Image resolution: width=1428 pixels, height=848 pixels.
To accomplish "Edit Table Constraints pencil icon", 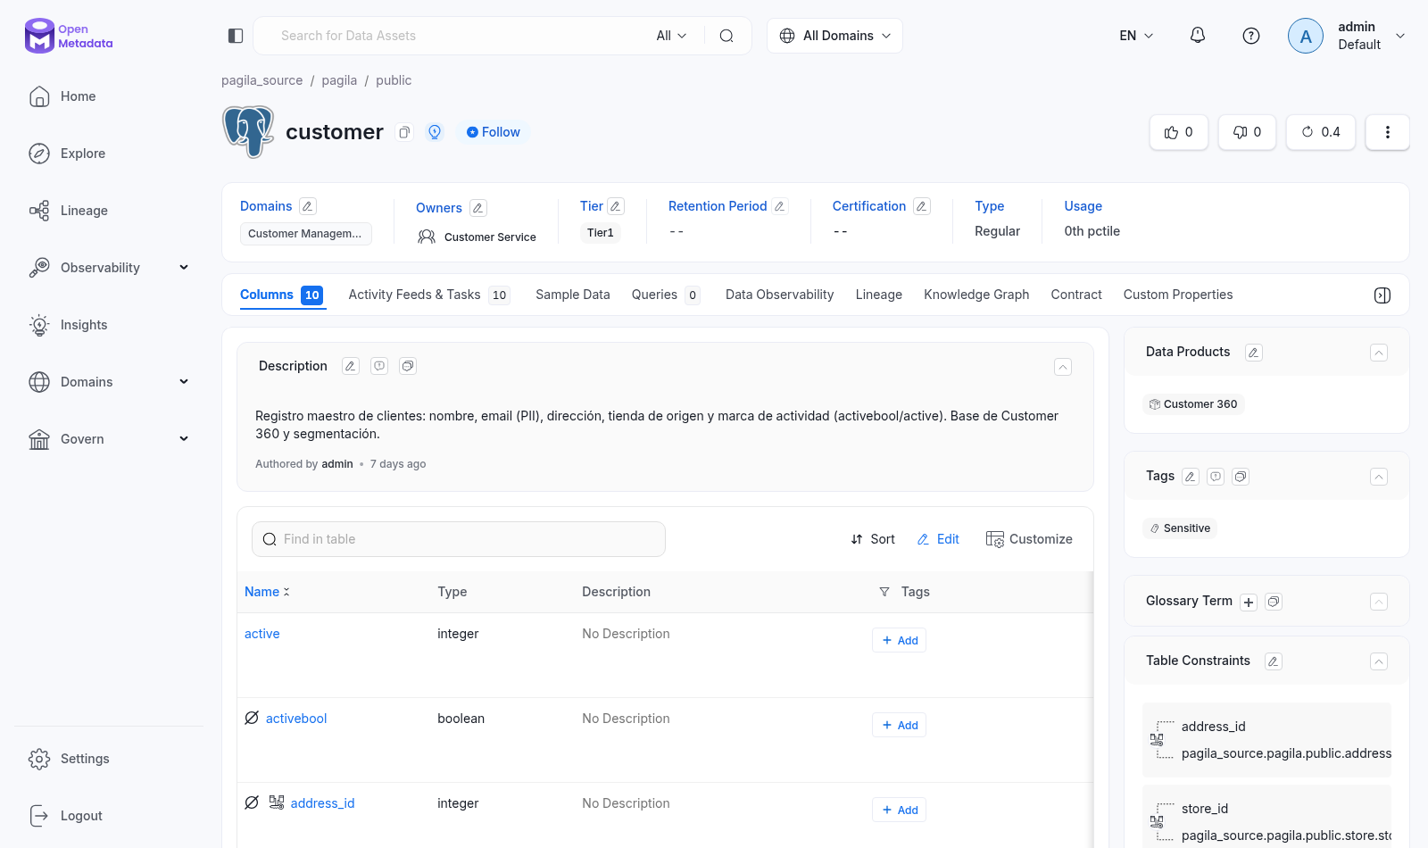I will click(1274, 661).
